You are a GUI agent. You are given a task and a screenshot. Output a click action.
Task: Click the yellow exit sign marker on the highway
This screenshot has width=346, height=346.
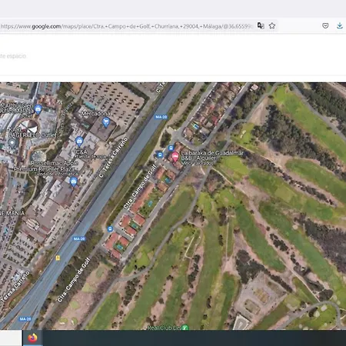click(58, 258)
